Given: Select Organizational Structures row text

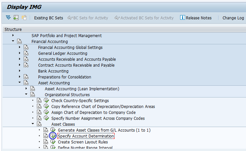Looking at the screenshot, I should [67, 95].
